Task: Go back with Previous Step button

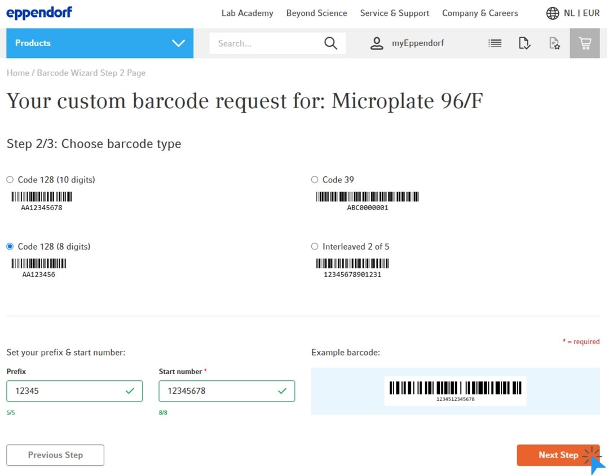Action: (55, 455)
